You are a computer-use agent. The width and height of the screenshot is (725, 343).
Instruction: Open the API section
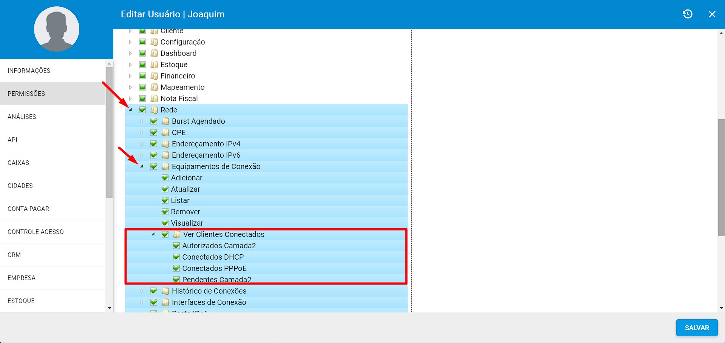click(x=53, y=140)
